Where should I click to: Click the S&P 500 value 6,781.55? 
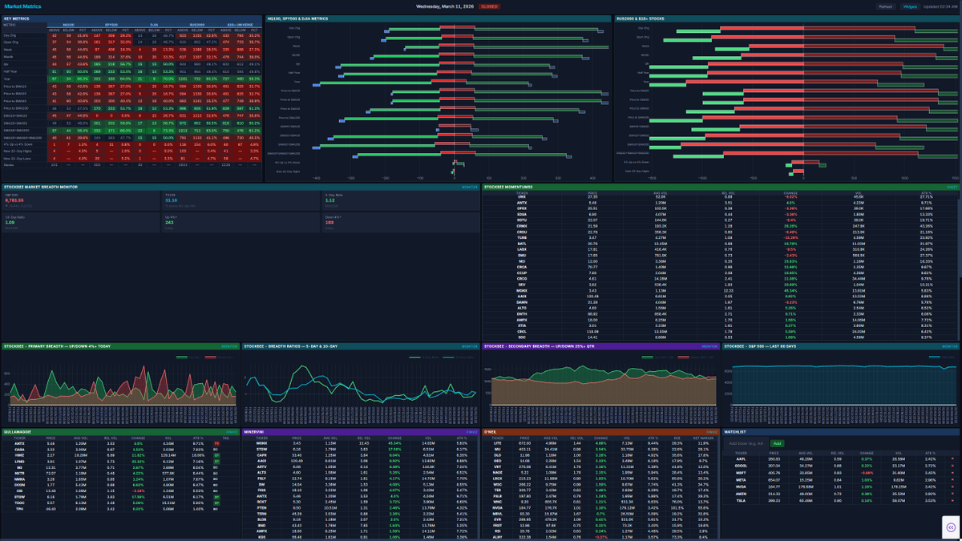14,200
